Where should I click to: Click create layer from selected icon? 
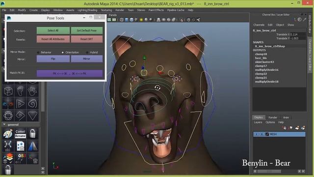coord(303,128)
